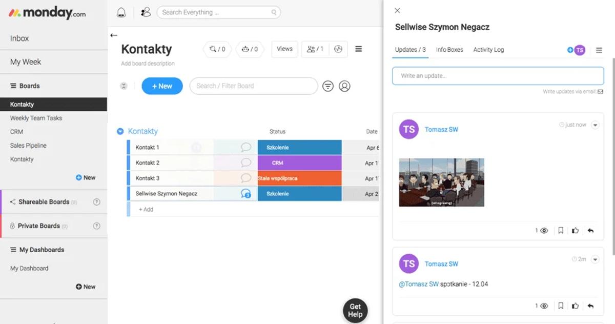Go back with the left arrow
Viewport: 615px width, 324px height.
click(x=114, y=35)
